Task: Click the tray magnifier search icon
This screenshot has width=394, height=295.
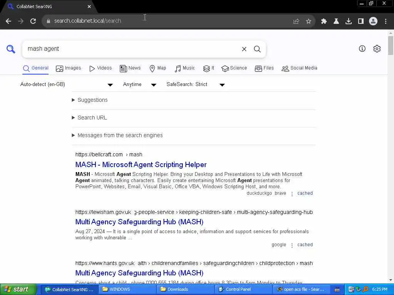Action: [366, 289]
